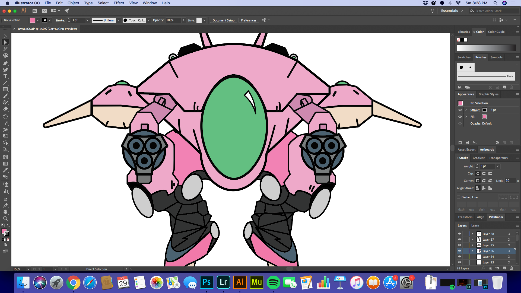521x293 pixels.
Task: Select the Magic Wand tool
Action: click(x=5, y=49)
